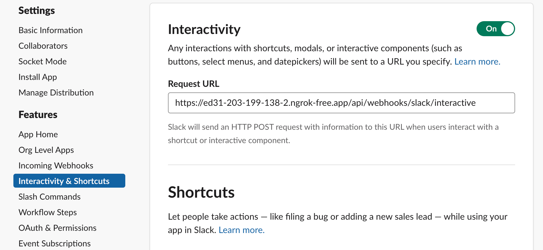Click the Request URL input field
The image size is (543, 250).
coord(341,103)
